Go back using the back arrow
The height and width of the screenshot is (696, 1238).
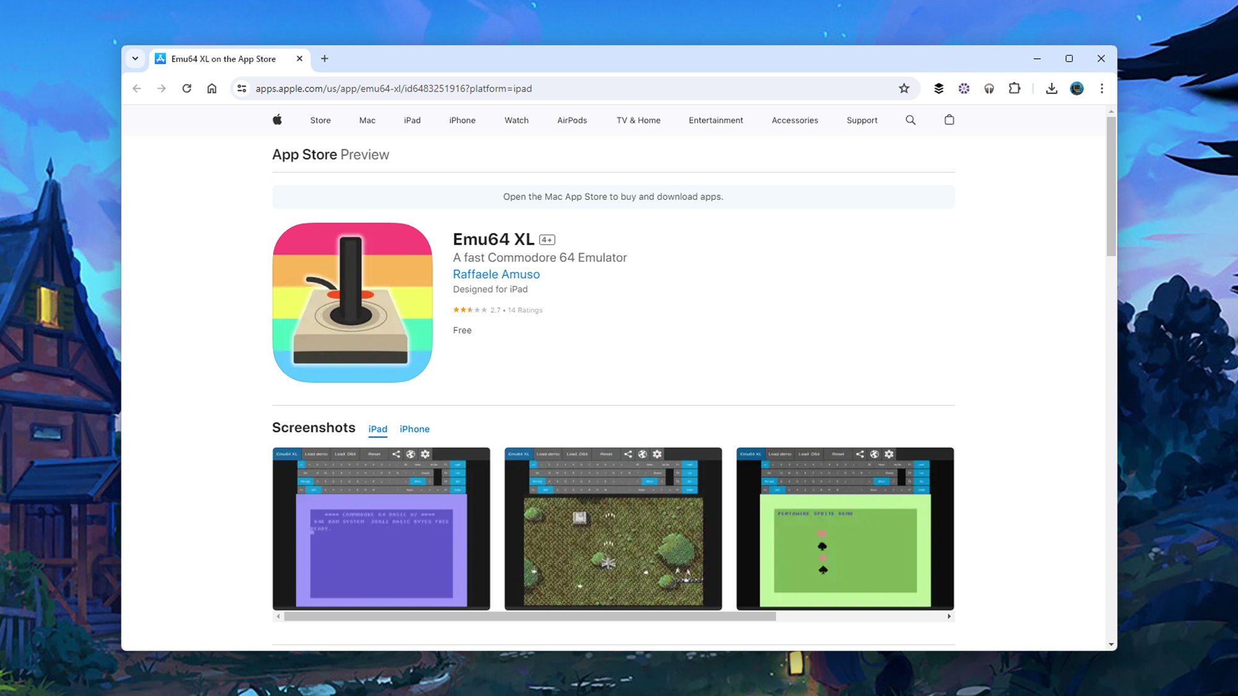coord(137,88)
